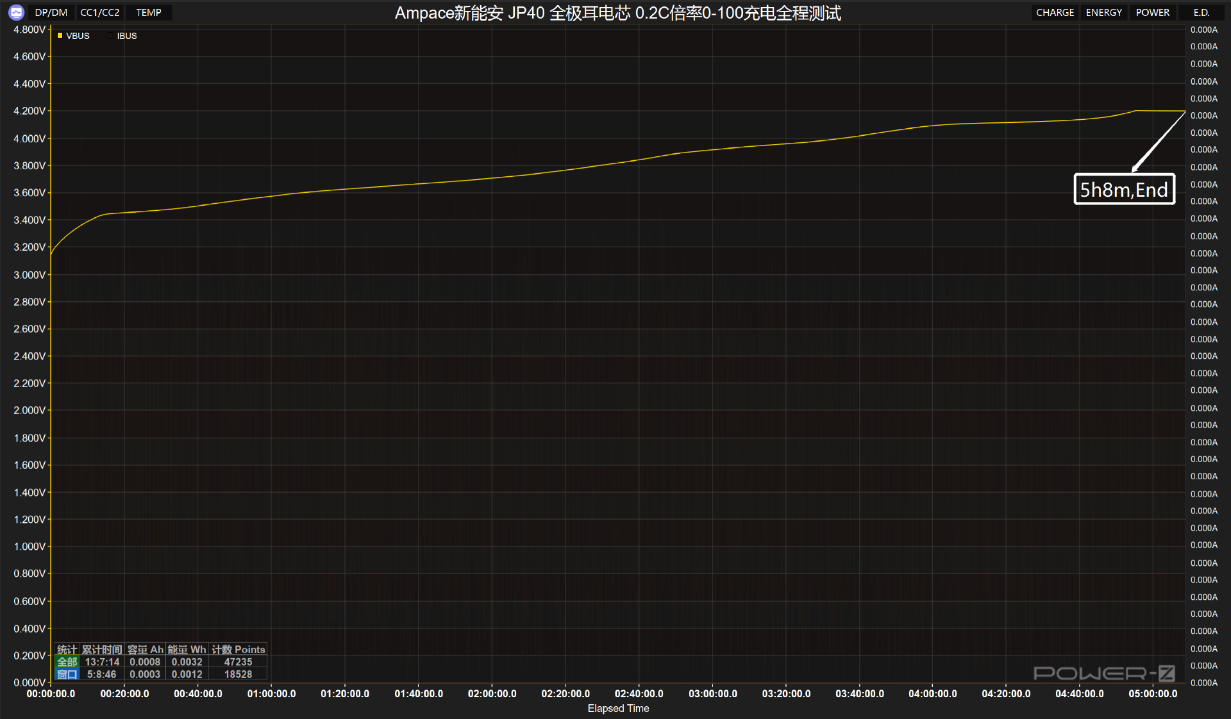Click the 4.800V y-axis label
The width and height of the screenshot is (1231, 719).
click(x=29, y=29)
